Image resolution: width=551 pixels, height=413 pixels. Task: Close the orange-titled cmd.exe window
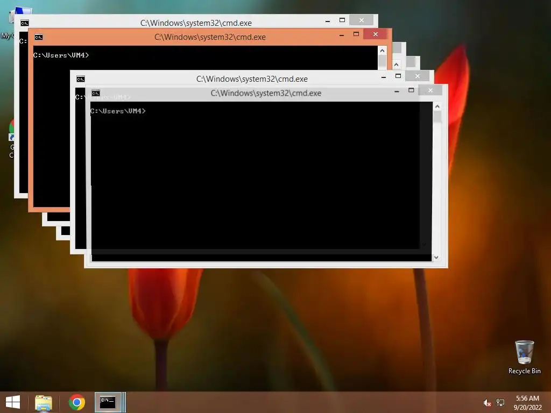375,34
